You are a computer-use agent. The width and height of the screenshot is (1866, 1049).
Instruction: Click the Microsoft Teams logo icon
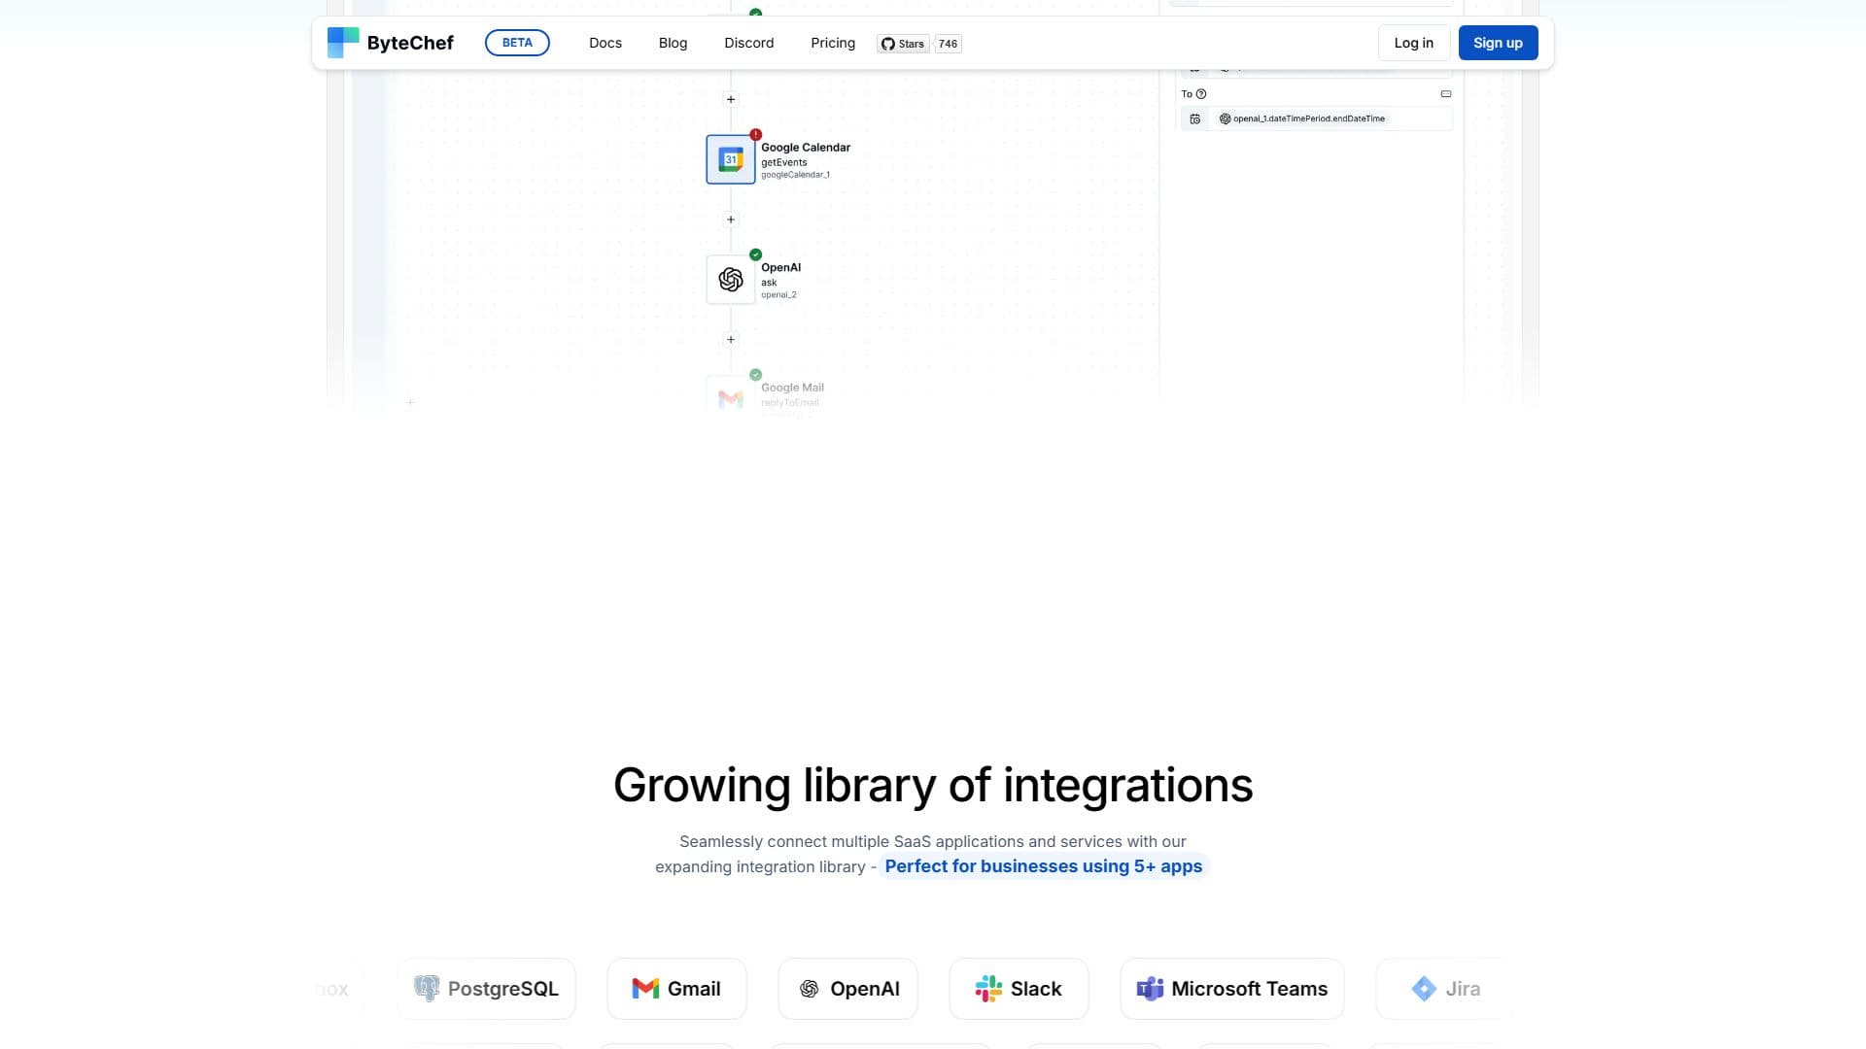point(1150,989)
